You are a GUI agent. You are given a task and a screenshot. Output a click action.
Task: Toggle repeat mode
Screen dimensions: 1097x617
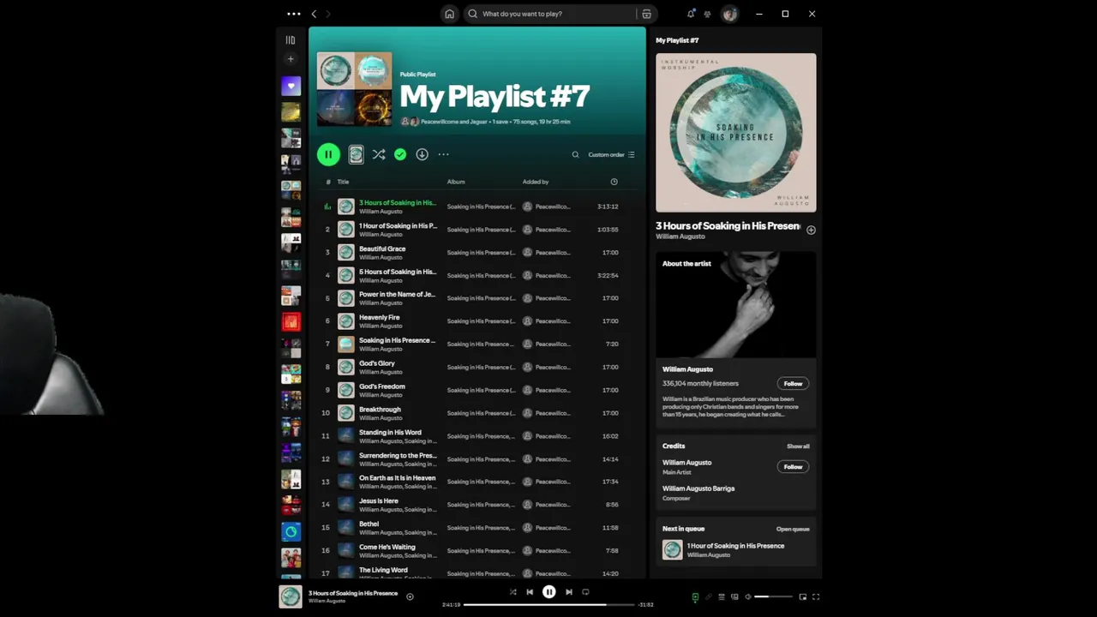(585, 592)
